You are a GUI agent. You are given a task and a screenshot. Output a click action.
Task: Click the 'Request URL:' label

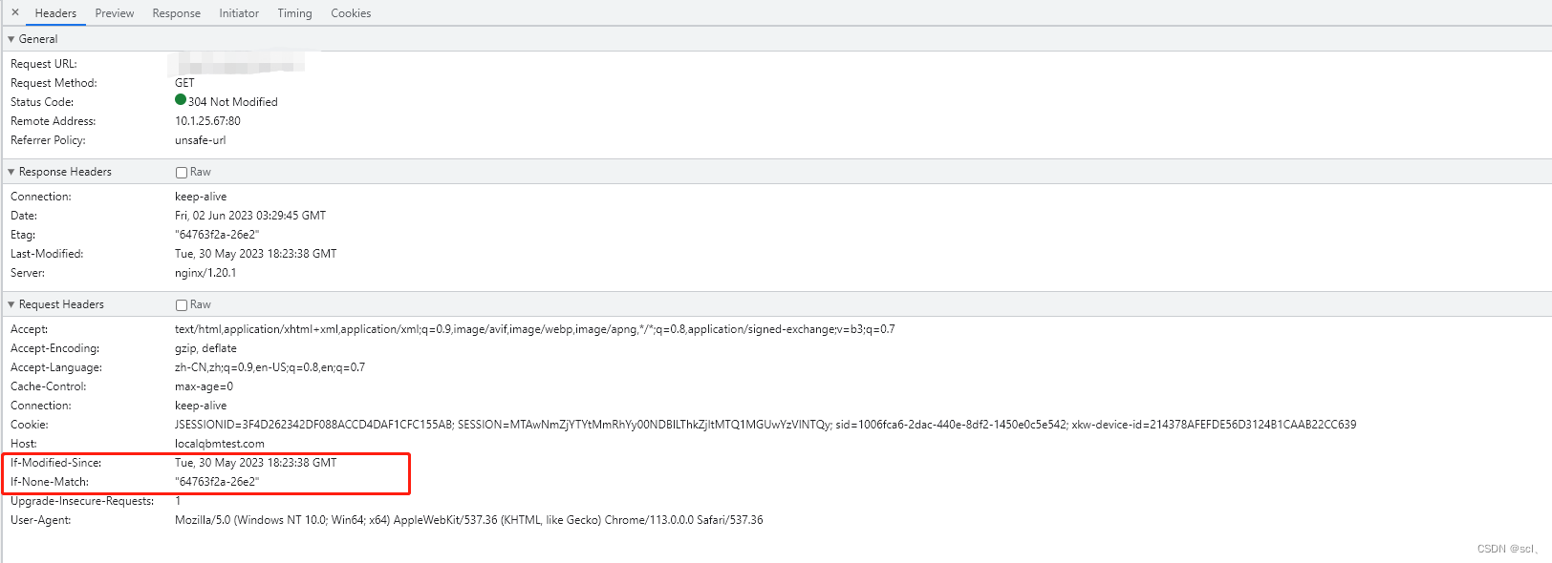(x=44, y=64)
